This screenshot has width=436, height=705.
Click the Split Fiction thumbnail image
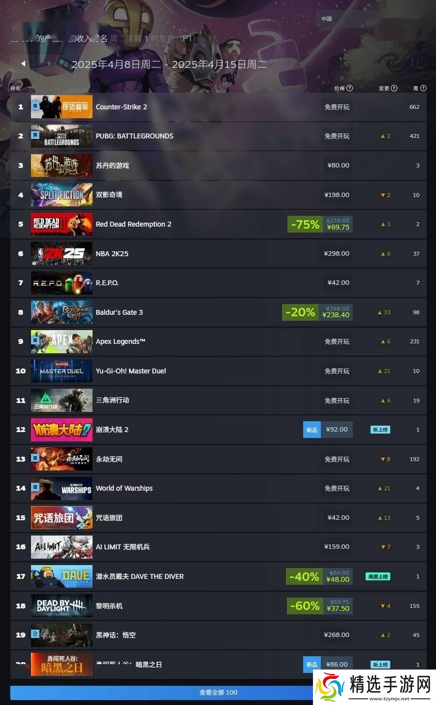tap(62, 195)
